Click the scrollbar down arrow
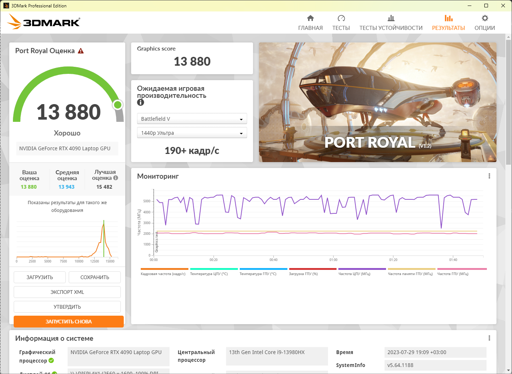512x374 pixels. (x=509, y=370)
